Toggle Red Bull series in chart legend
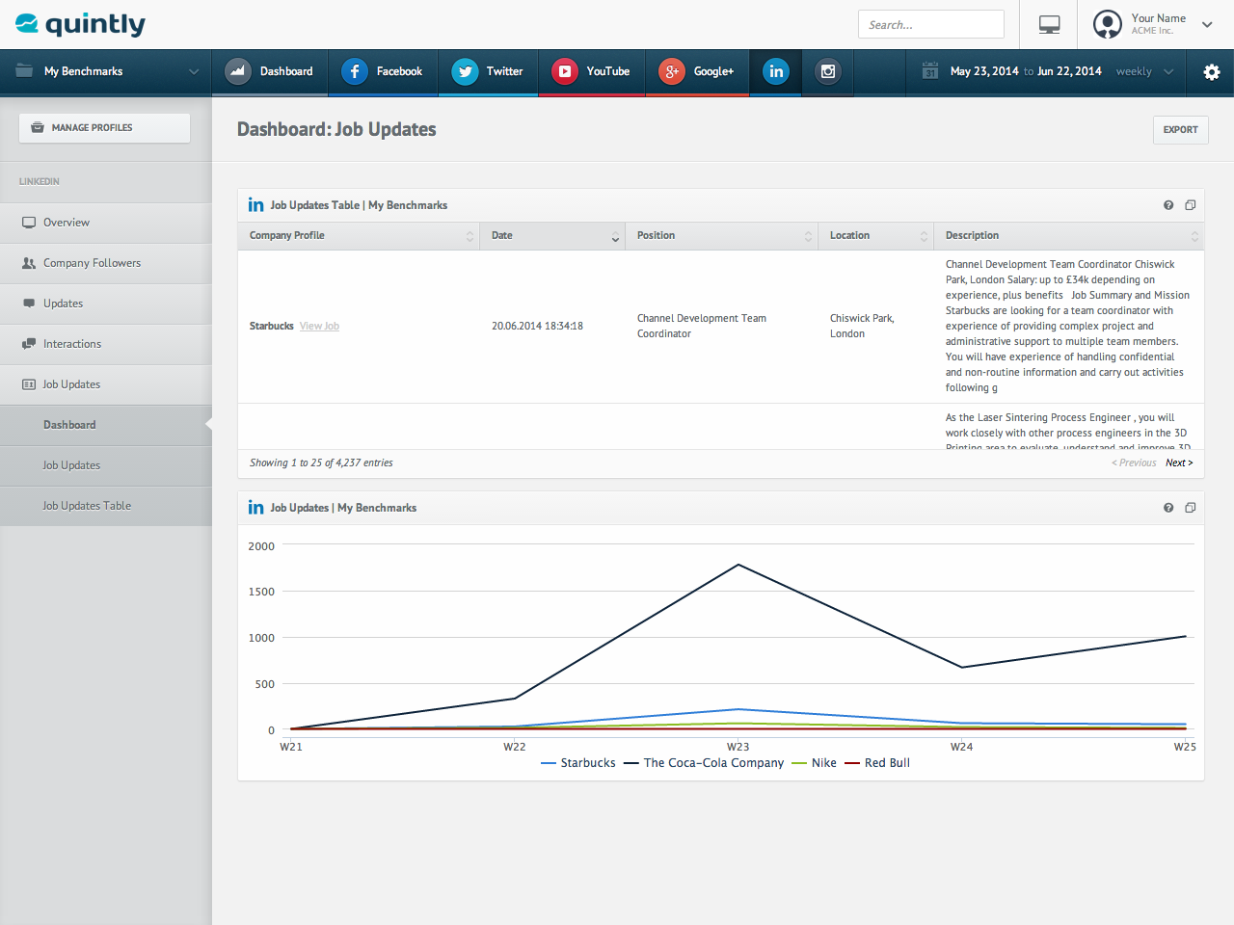 point(877,763)
